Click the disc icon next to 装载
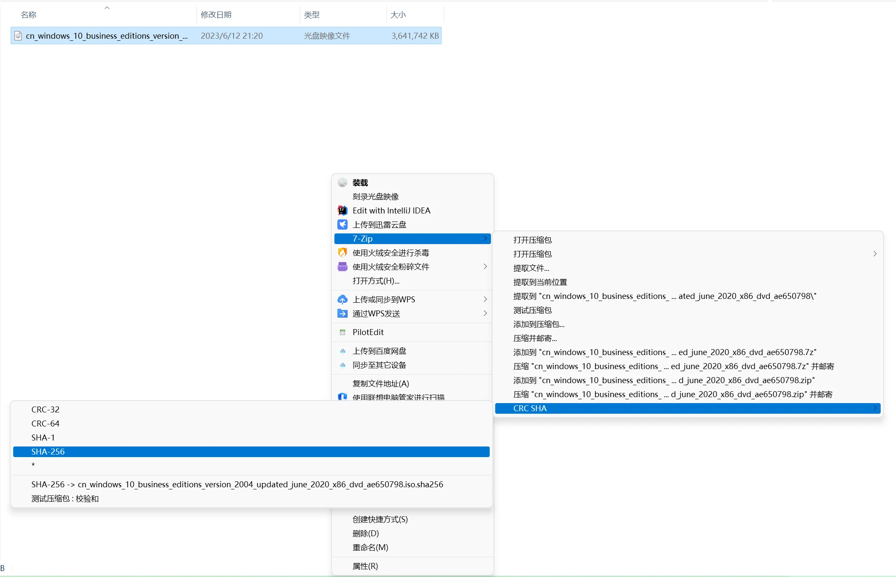This screenshot has width=896, height=577. pos(342,183)
